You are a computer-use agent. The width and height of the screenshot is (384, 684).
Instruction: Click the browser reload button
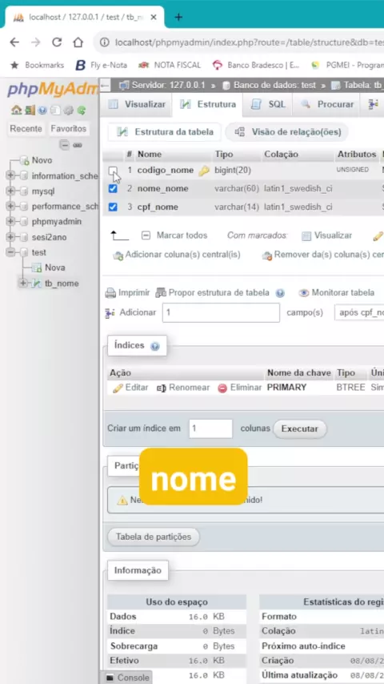click(57, 42)
